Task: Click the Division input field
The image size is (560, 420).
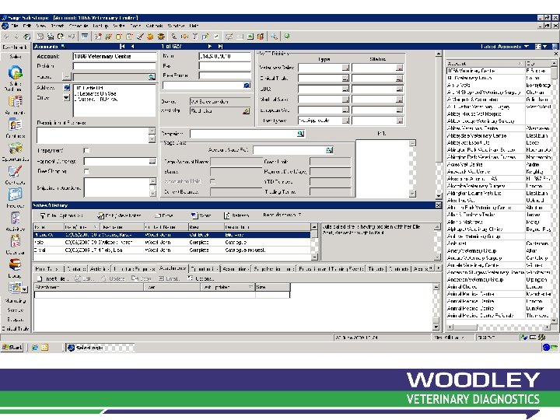Action: tap(114, 66)
